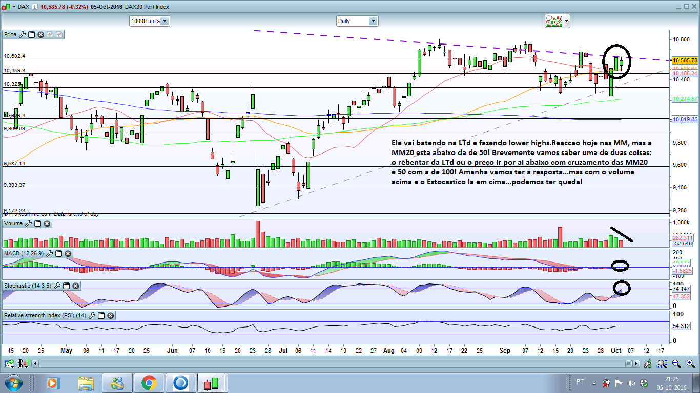Move Price panel down

(x=50, y=35)
